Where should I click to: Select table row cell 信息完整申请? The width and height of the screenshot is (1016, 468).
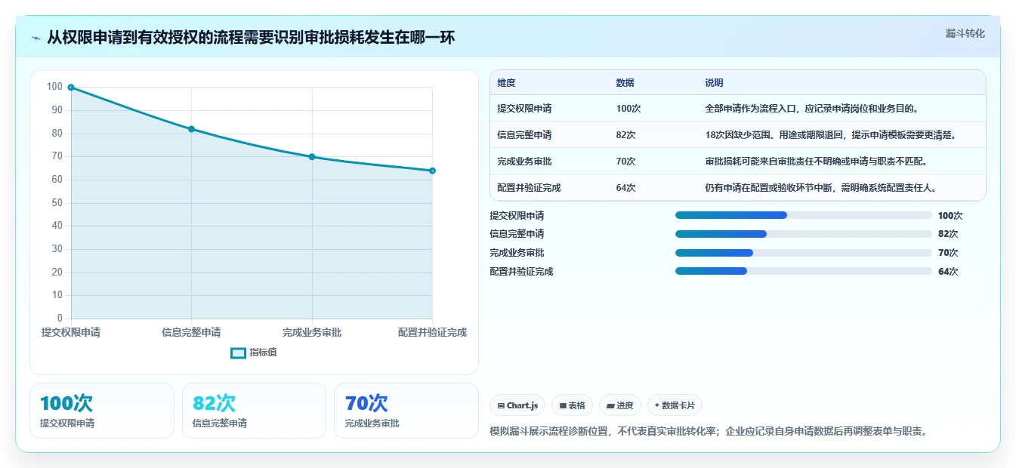[524, 135]
